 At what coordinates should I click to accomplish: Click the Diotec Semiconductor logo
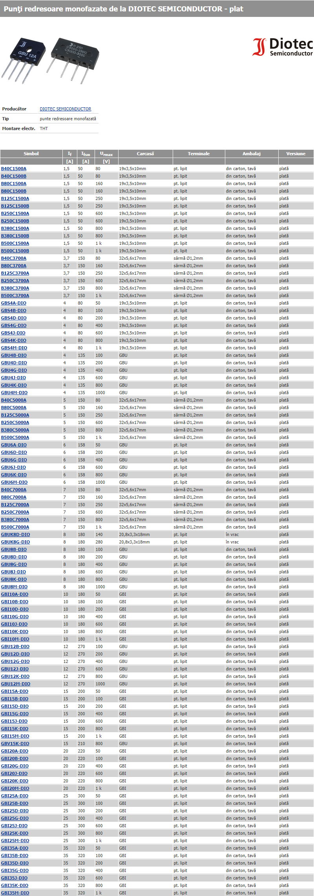point(283,47)
